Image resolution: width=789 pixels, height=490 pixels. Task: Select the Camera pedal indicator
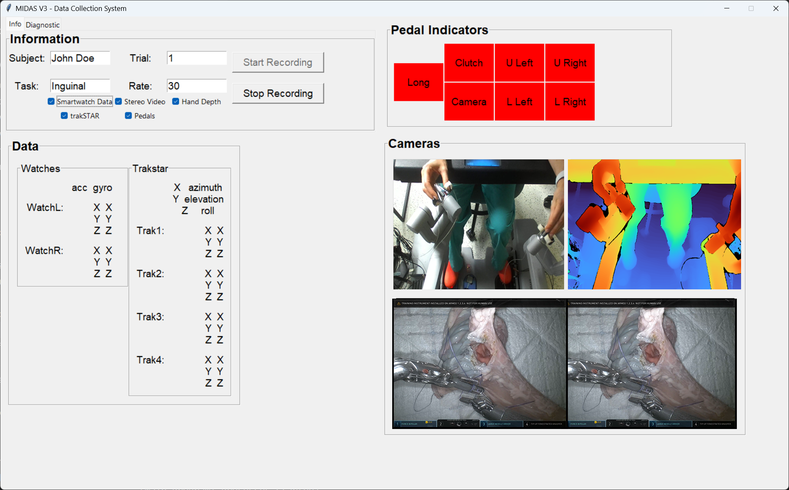point(469,102)
